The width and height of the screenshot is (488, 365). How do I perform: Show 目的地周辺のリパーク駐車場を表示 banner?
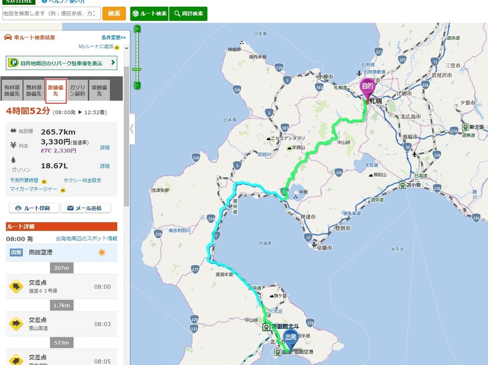tap(61, 63)
